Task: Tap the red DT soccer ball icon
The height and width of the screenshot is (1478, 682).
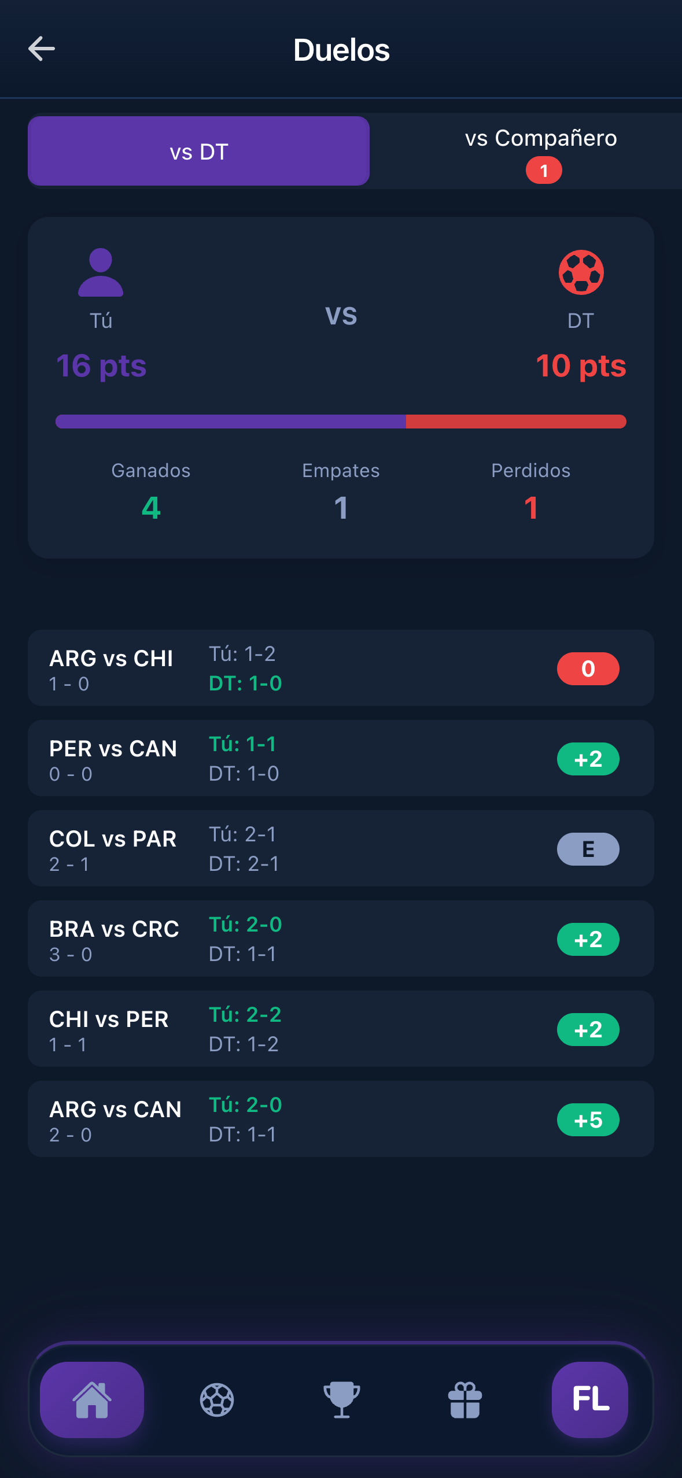Action: tap(581, 272)
